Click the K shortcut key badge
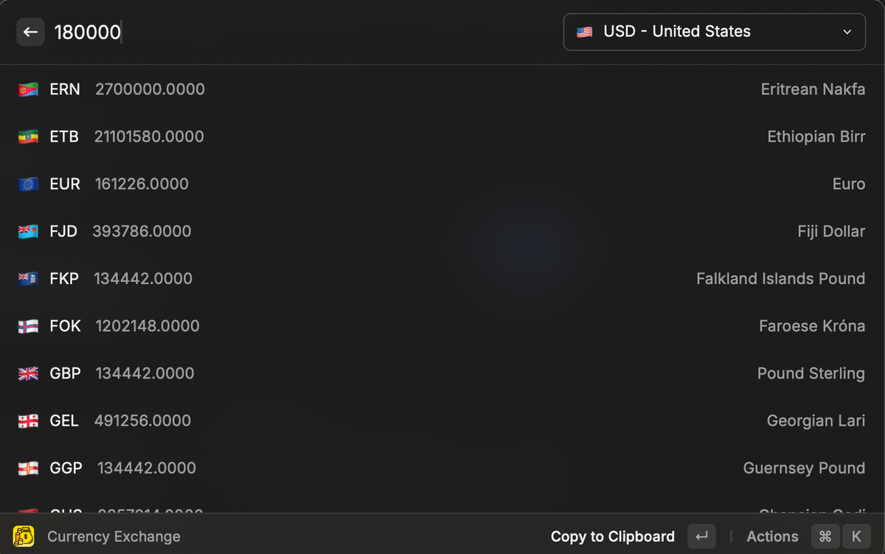This screenshot has width=885, height=554. click(856, 536)
